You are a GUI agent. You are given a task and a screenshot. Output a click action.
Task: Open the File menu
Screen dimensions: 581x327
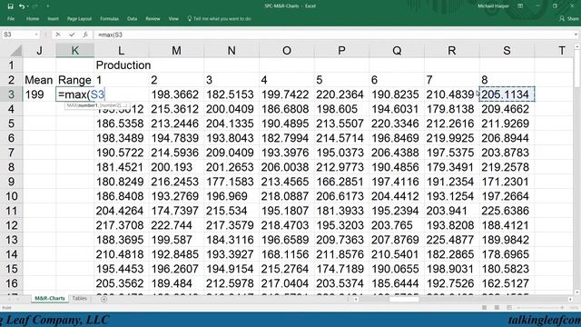[x=11, y=18]
